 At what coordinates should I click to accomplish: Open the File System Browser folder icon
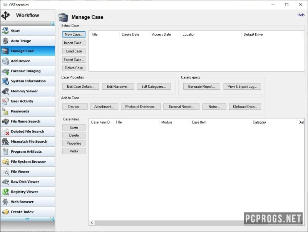5,162
